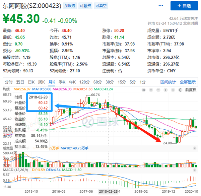Open the 前复权 adjustment dropdown

click(191, 90)
